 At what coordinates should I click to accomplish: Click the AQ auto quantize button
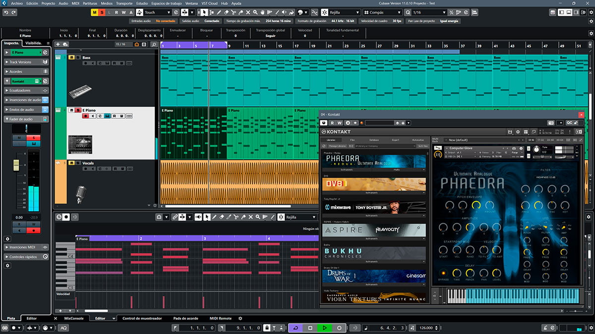point(64,328)
